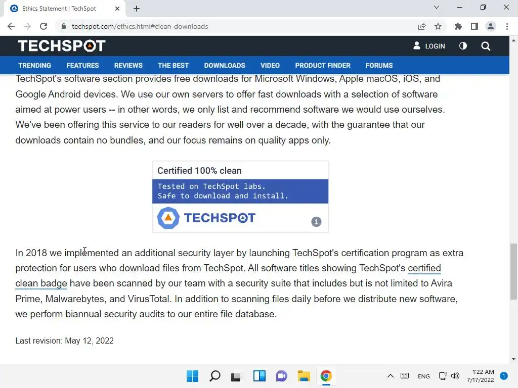Click the Chrome taskbar icon

(x=326, y=376)
